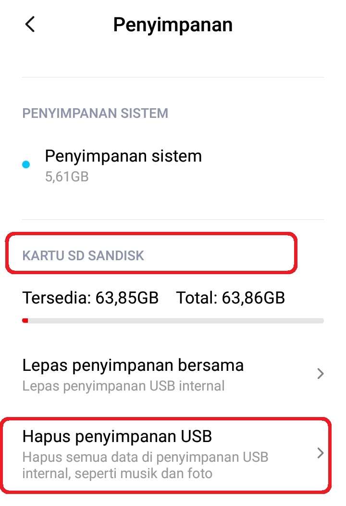The height and width of the screenshot is (506, 346).
Task: Go back using the left arrow
Action: click(x=30, y=25)
